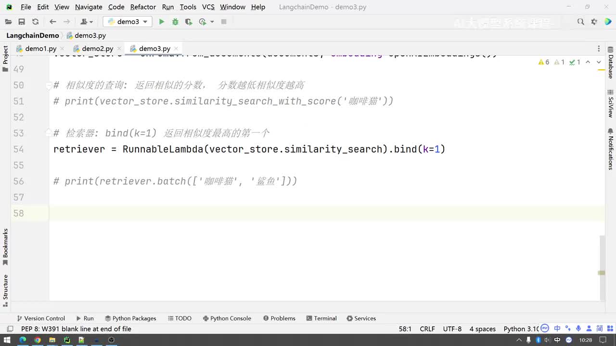Open the VCS menu
Screen dimensions: 616x346
click(208, 7)
